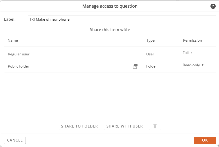Click the dialog resize grip corner

click(217, 145)
